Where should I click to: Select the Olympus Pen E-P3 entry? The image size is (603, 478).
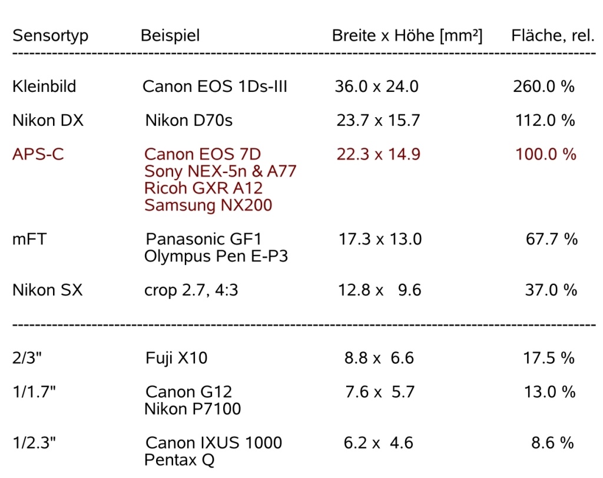tap(216, 257)
